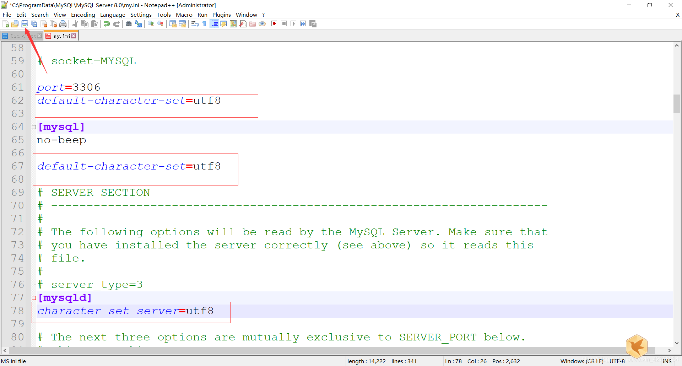Open Find with the binoculars icon

pos(129,24)
